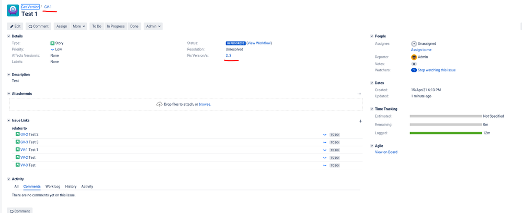This screenshot has height=213, width=522.
Task: Click the story icon beside GV-3 Test 3
Action: tap(18, 142)
